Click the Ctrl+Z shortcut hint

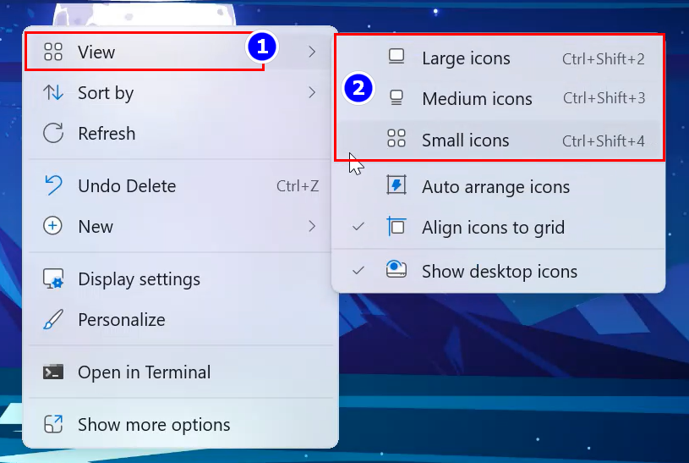[298, 186]
